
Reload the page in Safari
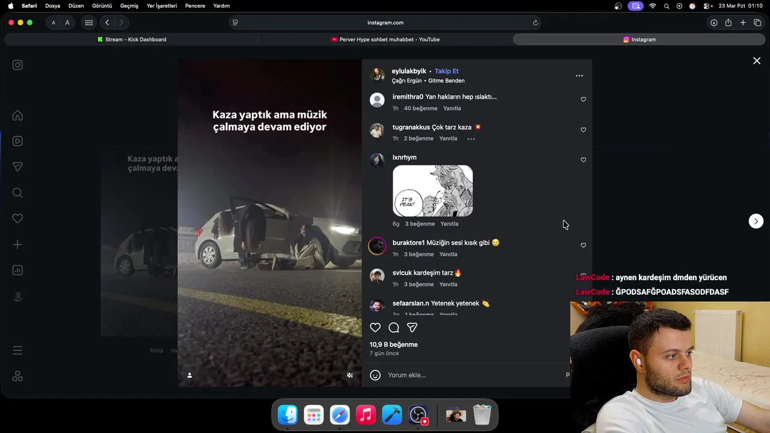pyautogui.click(x=535, y=23)
